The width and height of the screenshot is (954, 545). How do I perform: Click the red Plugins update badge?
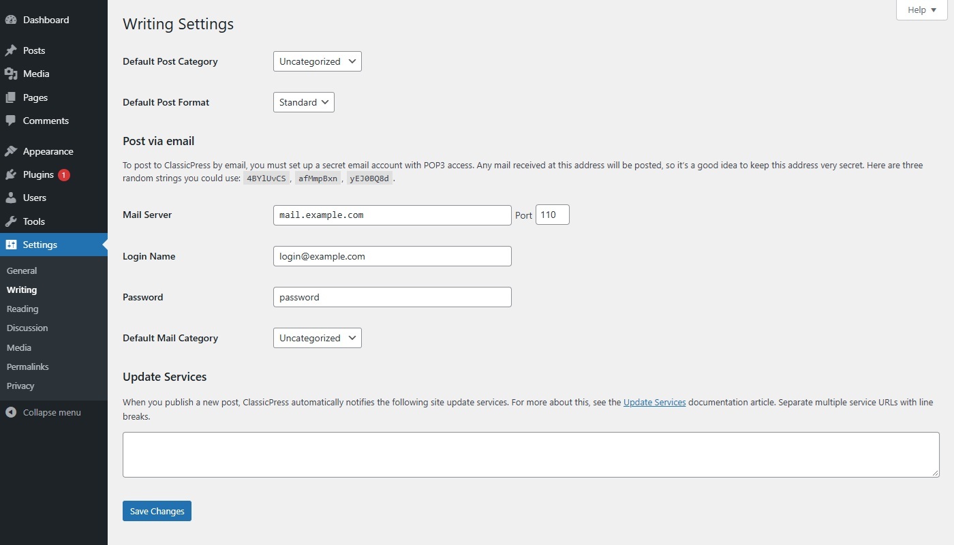[63, 175]
